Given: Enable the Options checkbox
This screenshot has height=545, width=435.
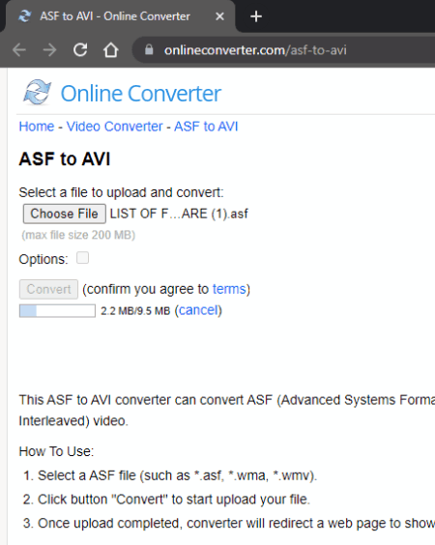Looking at the screenshot, I should tap(82, 258).
